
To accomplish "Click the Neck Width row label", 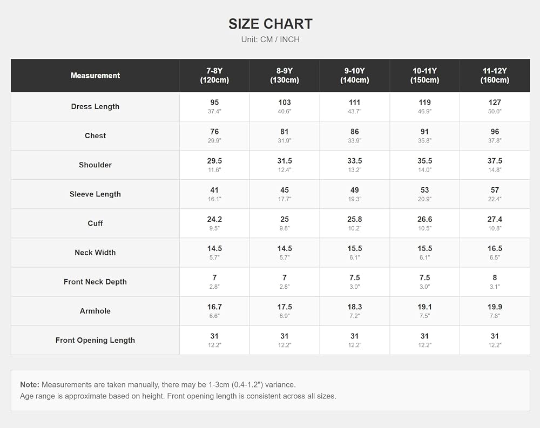I will [x=96, y=253].
